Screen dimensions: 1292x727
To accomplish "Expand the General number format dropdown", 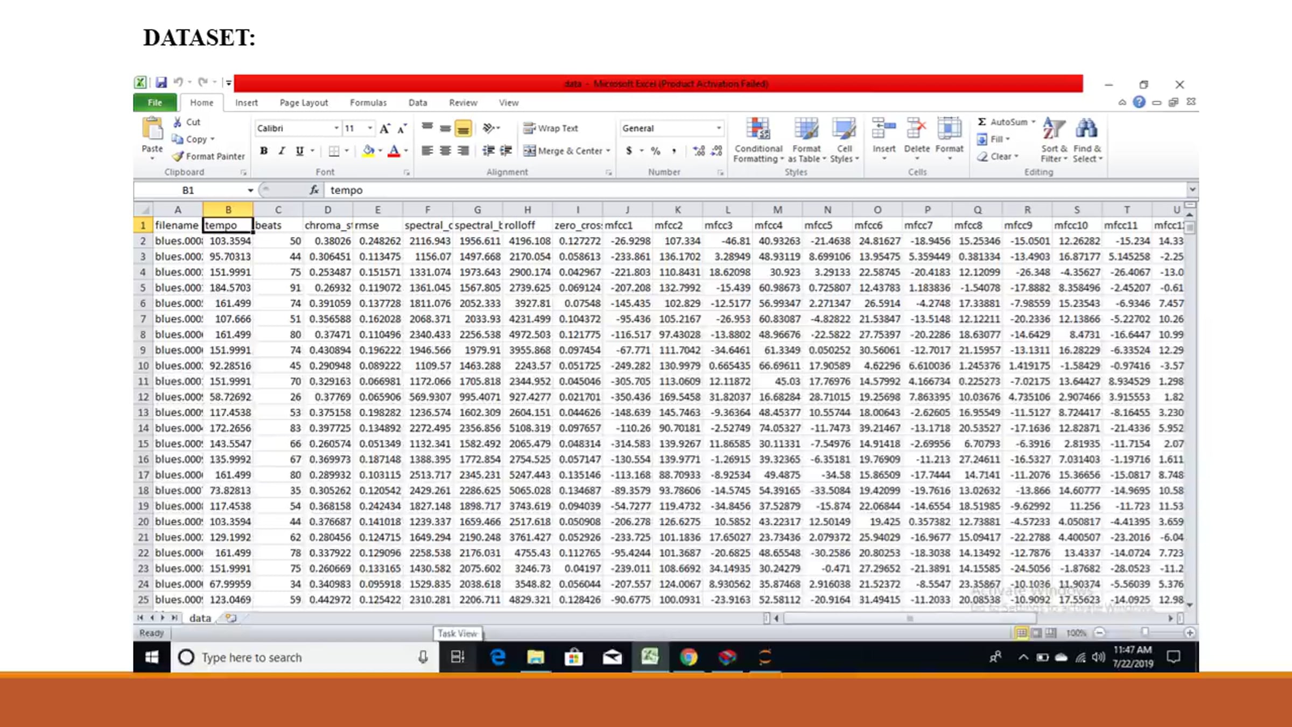I will 719,128.
